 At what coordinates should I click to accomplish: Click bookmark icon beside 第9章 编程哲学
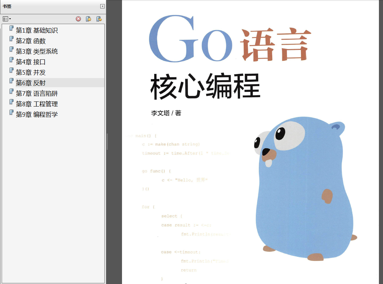(11, 112)
